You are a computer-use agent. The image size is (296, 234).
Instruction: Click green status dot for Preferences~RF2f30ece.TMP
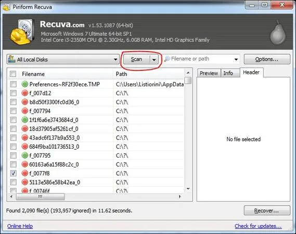click(25, 84)
